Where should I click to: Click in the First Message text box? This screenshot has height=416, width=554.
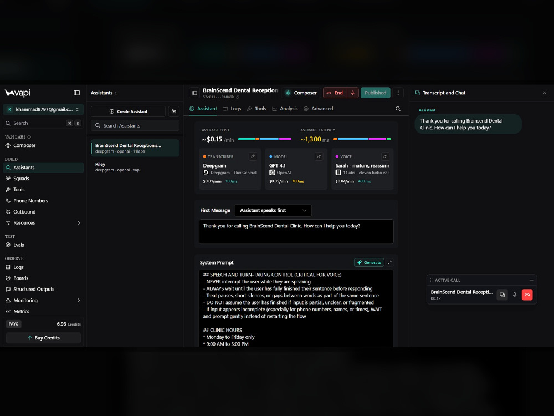(296, 231)
